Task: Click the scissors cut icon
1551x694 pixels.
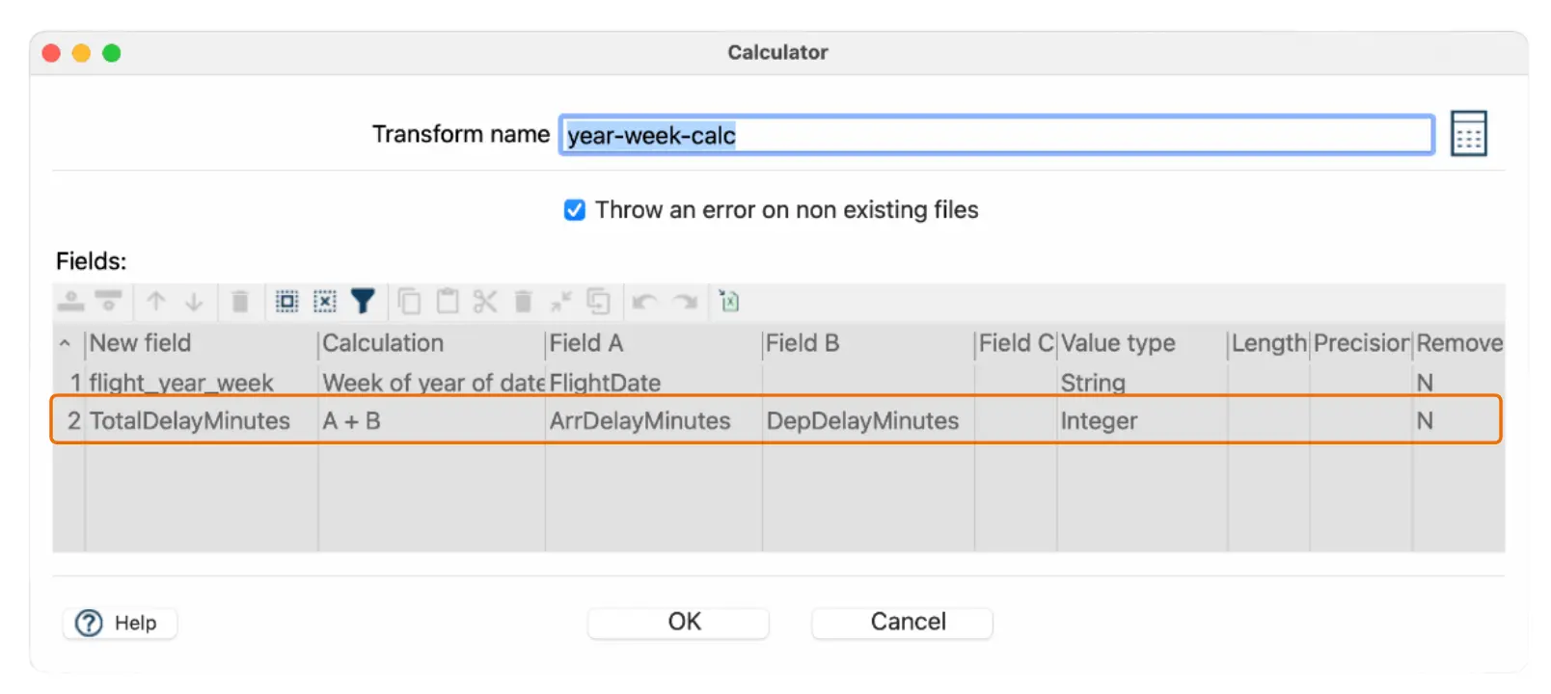Action: tap(485, 302)
